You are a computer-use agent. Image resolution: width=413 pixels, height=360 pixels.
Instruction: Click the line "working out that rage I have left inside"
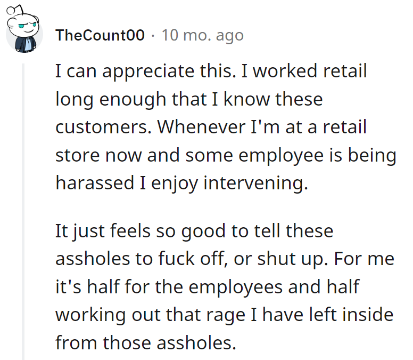pyautogui.click(x=225, y=315)
